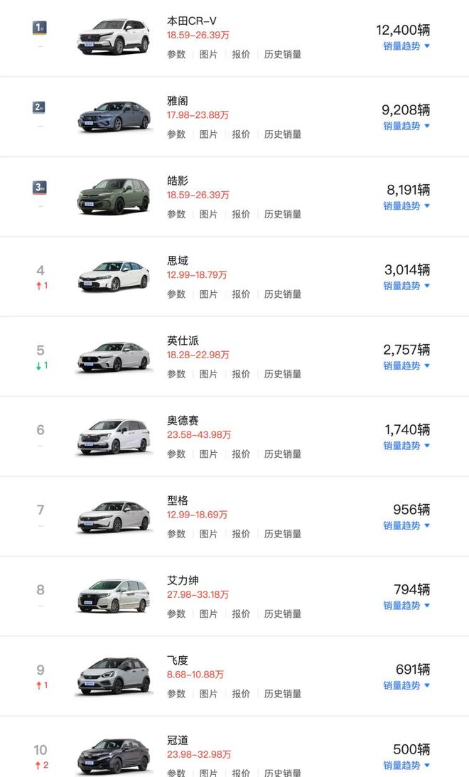Expand 销量趋势 for 艾力绅
Viewport: 469px width, 777px height.
(x=406, y=606)
